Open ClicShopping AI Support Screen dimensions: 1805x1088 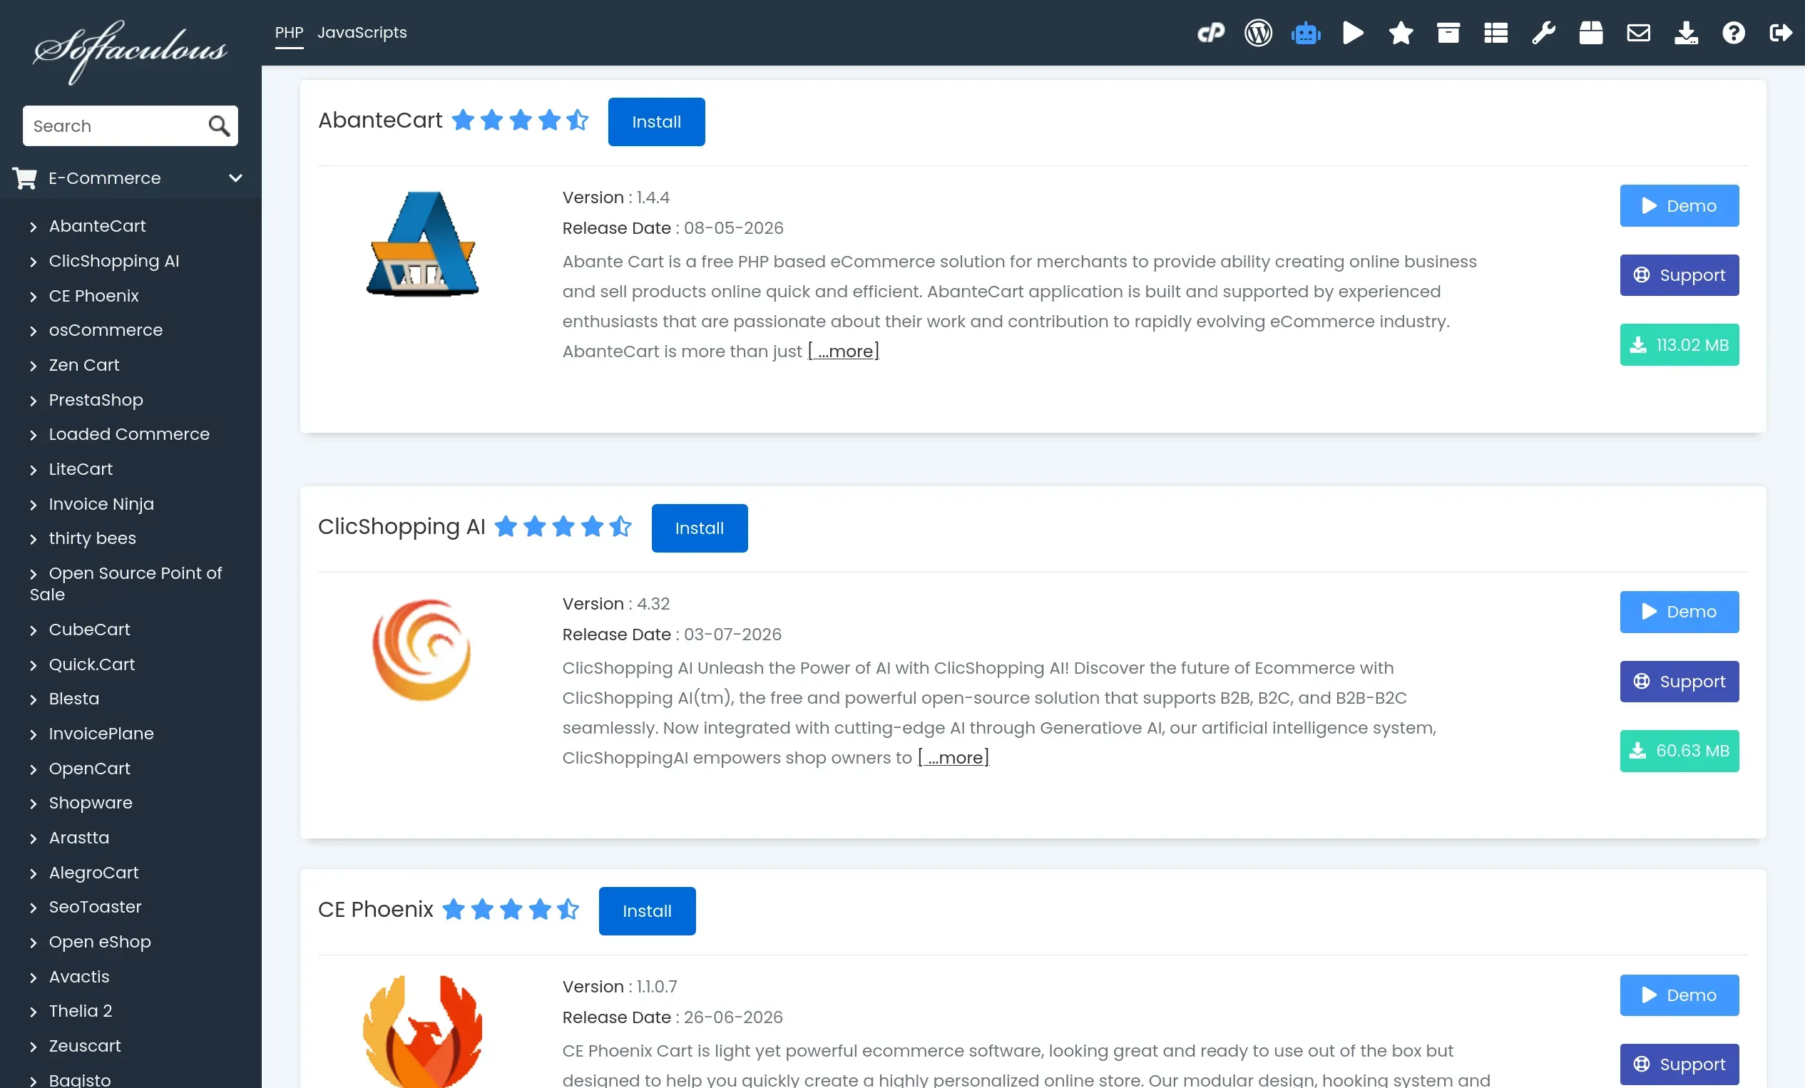click(1679, 681)
